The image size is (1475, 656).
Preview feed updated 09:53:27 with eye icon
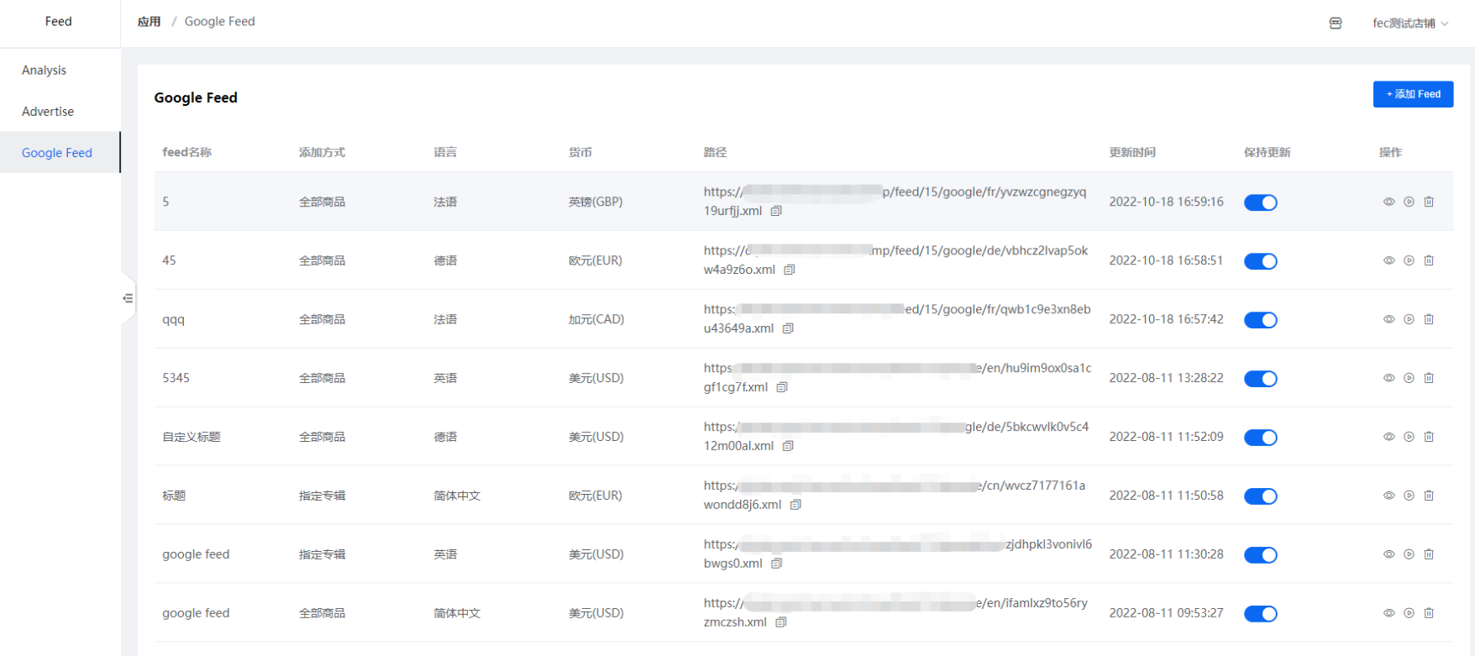click(1388, 613)
